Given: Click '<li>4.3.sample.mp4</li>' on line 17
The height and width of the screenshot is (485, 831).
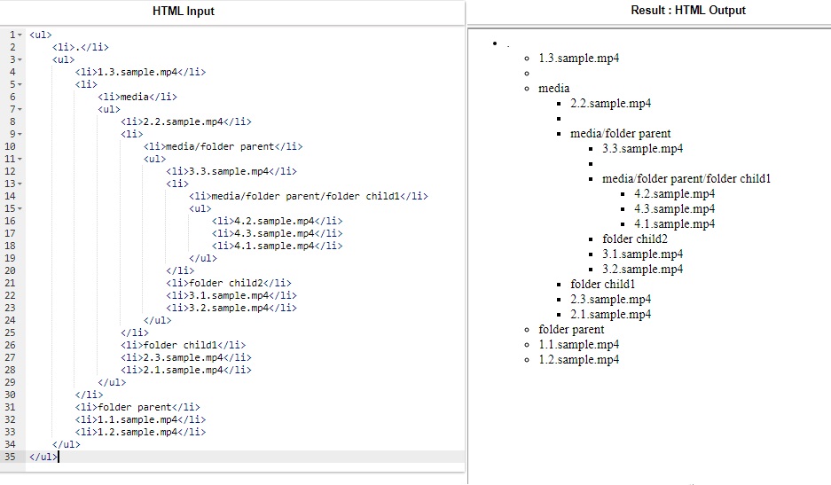Looking at the screenshot, I should (x=278, y=234).
